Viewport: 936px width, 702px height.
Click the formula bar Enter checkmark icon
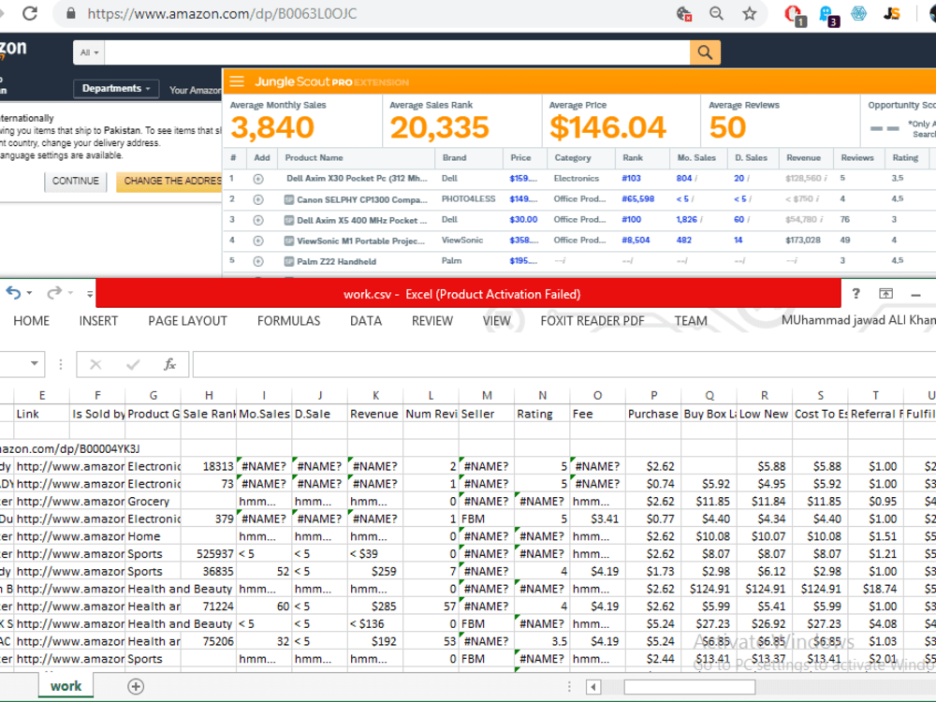coord(133,364)
